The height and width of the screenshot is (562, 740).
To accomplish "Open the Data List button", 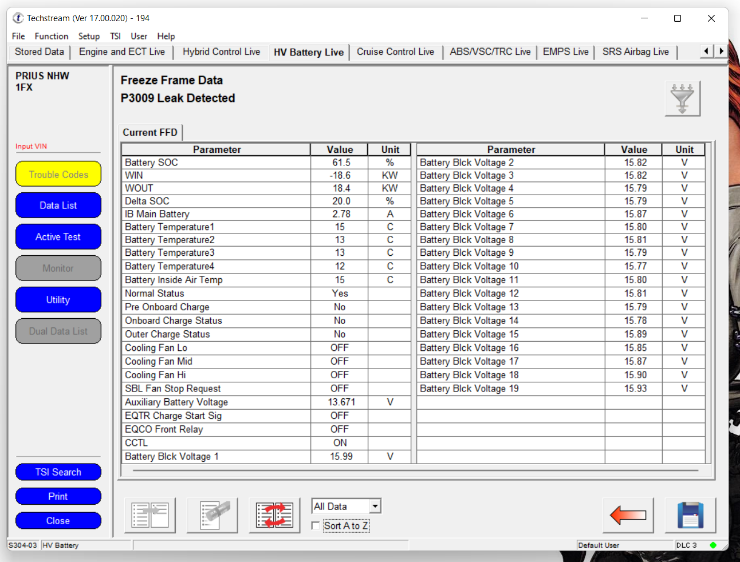I will point(58,205).
